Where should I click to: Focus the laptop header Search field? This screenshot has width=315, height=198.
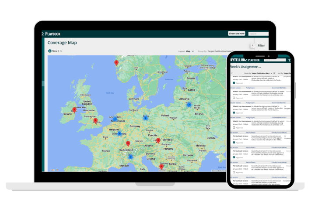pyautogui.click(x=259, y=34)
